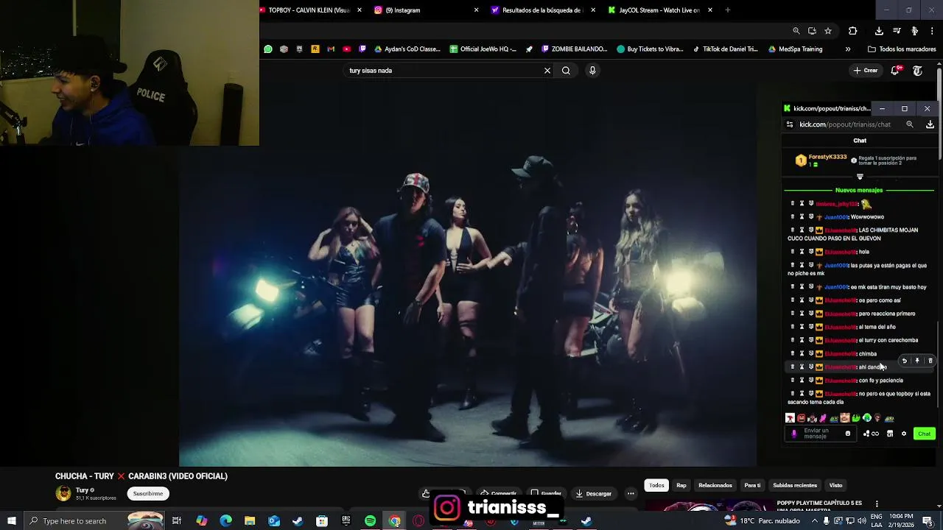This screenshot has height=530, width=943.
Task: Open Aydan's CoD Classes bookmark
Action: [x=407, y=49]
